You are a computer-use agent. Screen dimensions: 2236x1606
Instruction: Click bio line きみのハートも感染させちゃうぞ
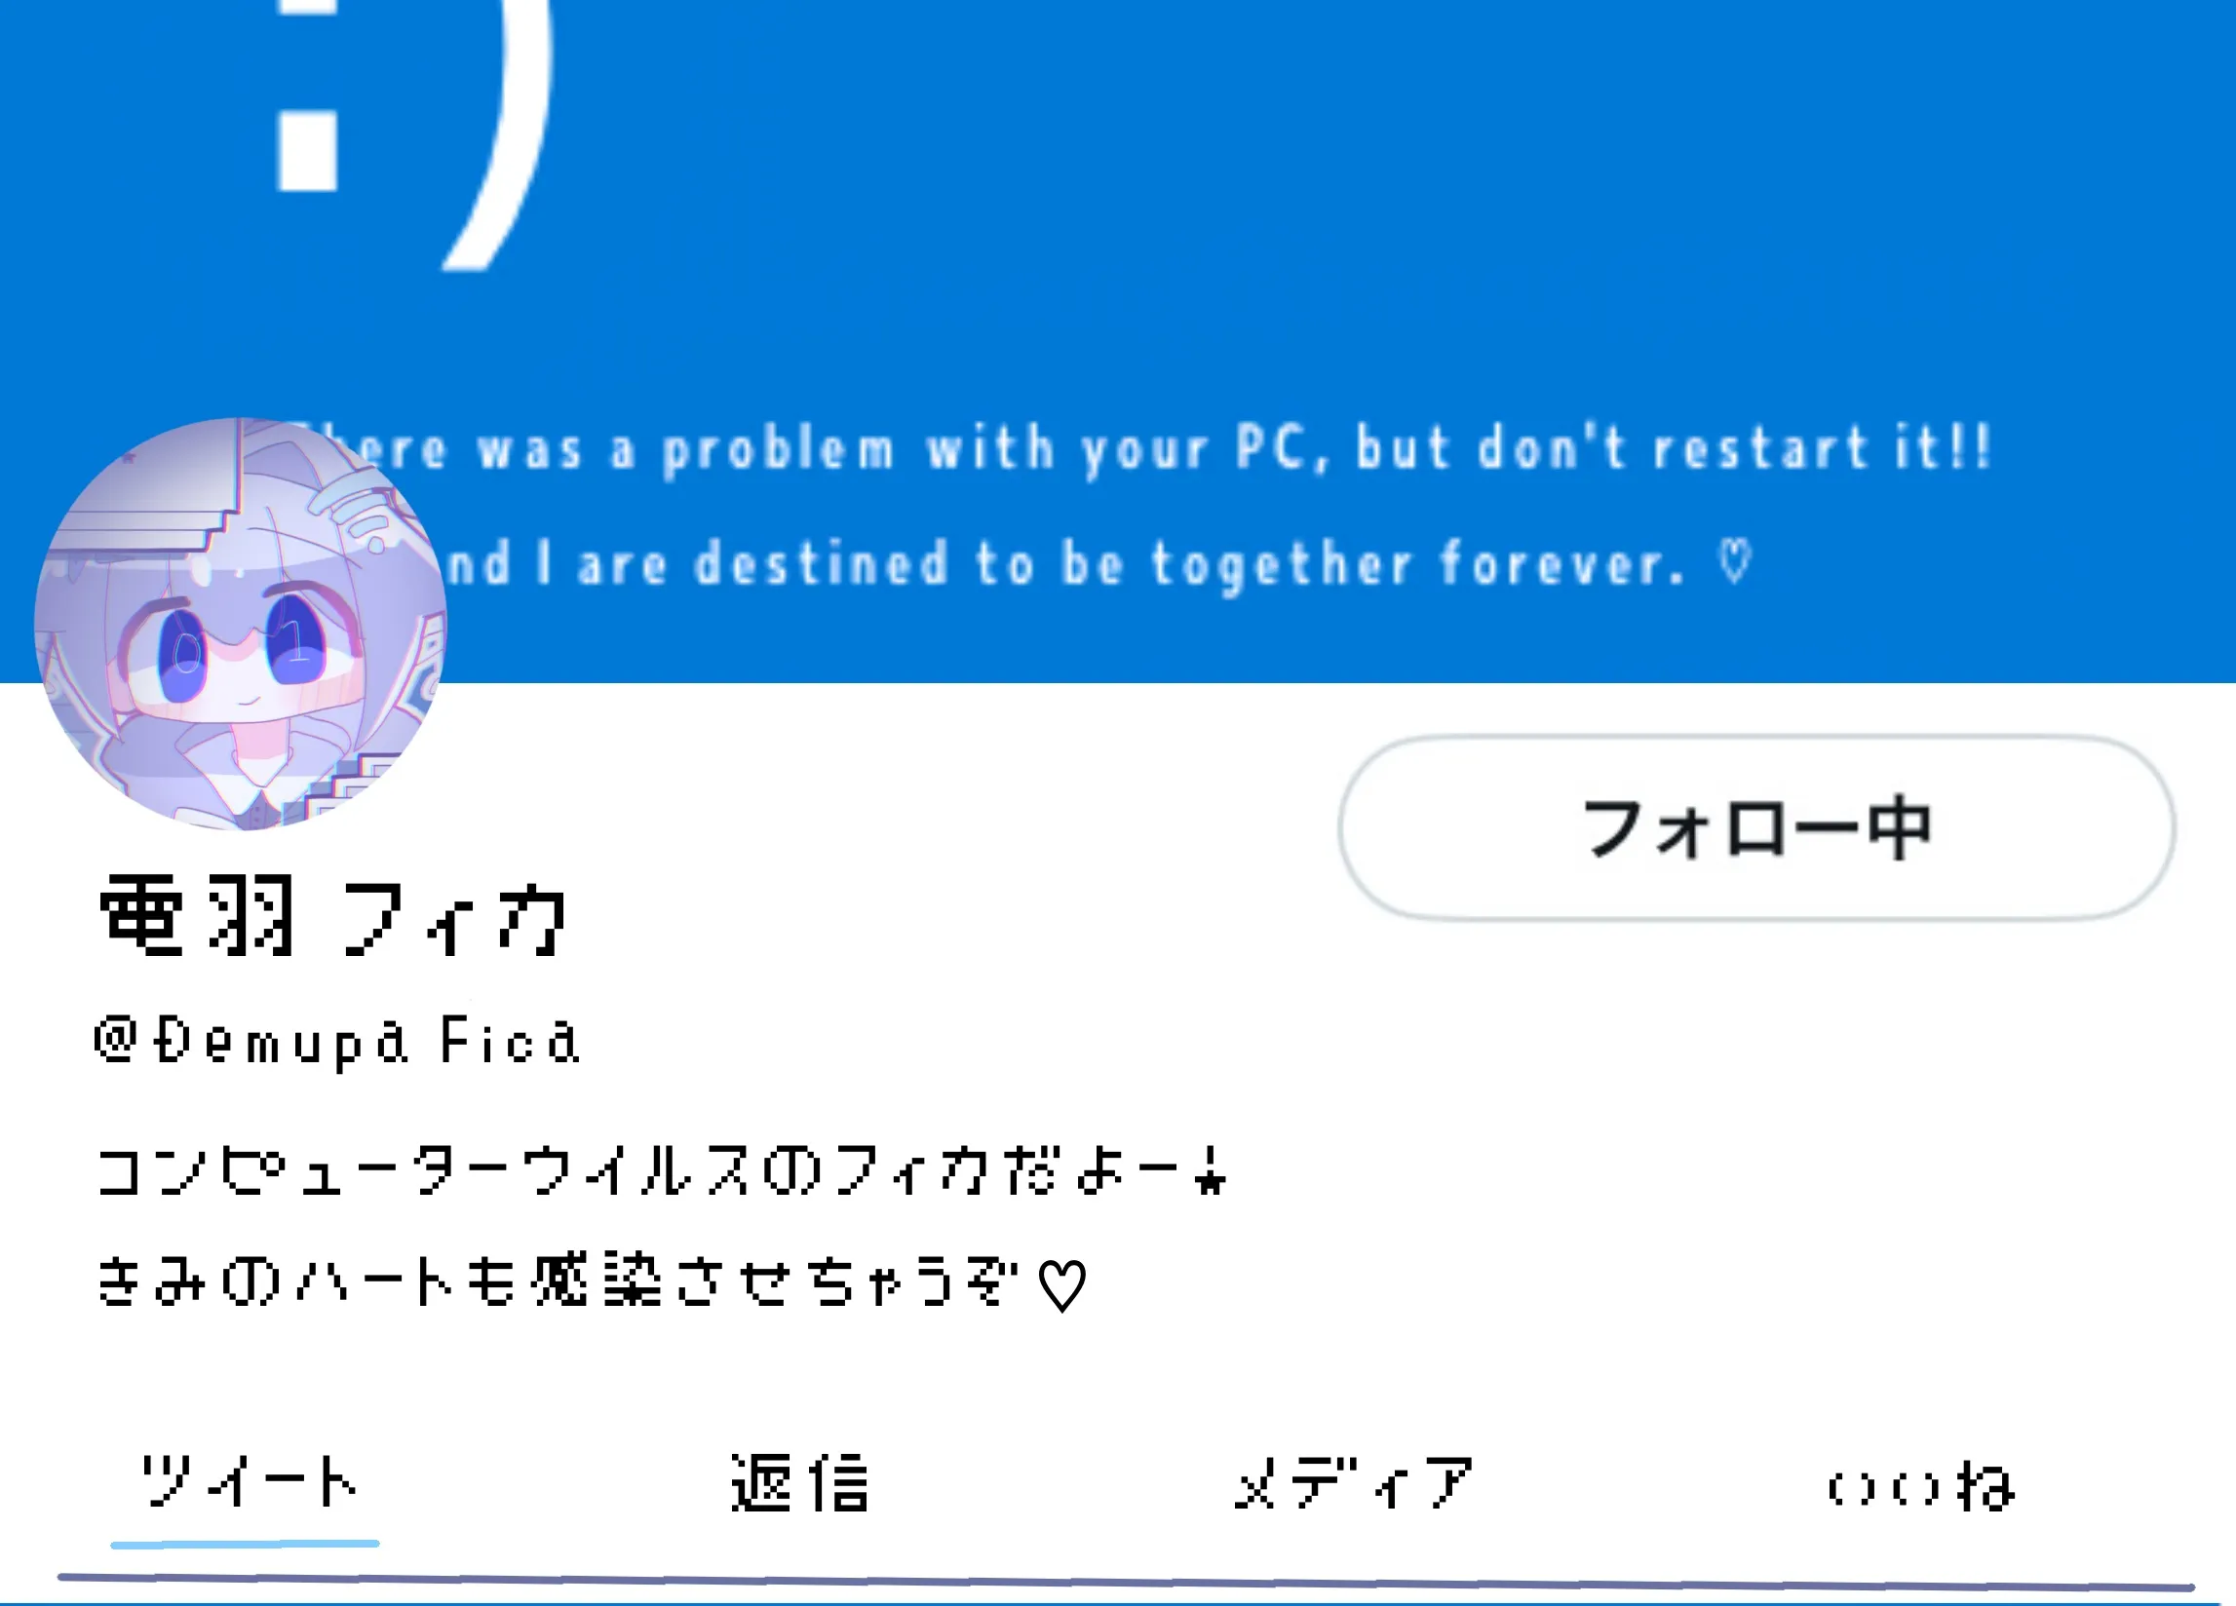pyautogui.click(x=592, y=1283)
